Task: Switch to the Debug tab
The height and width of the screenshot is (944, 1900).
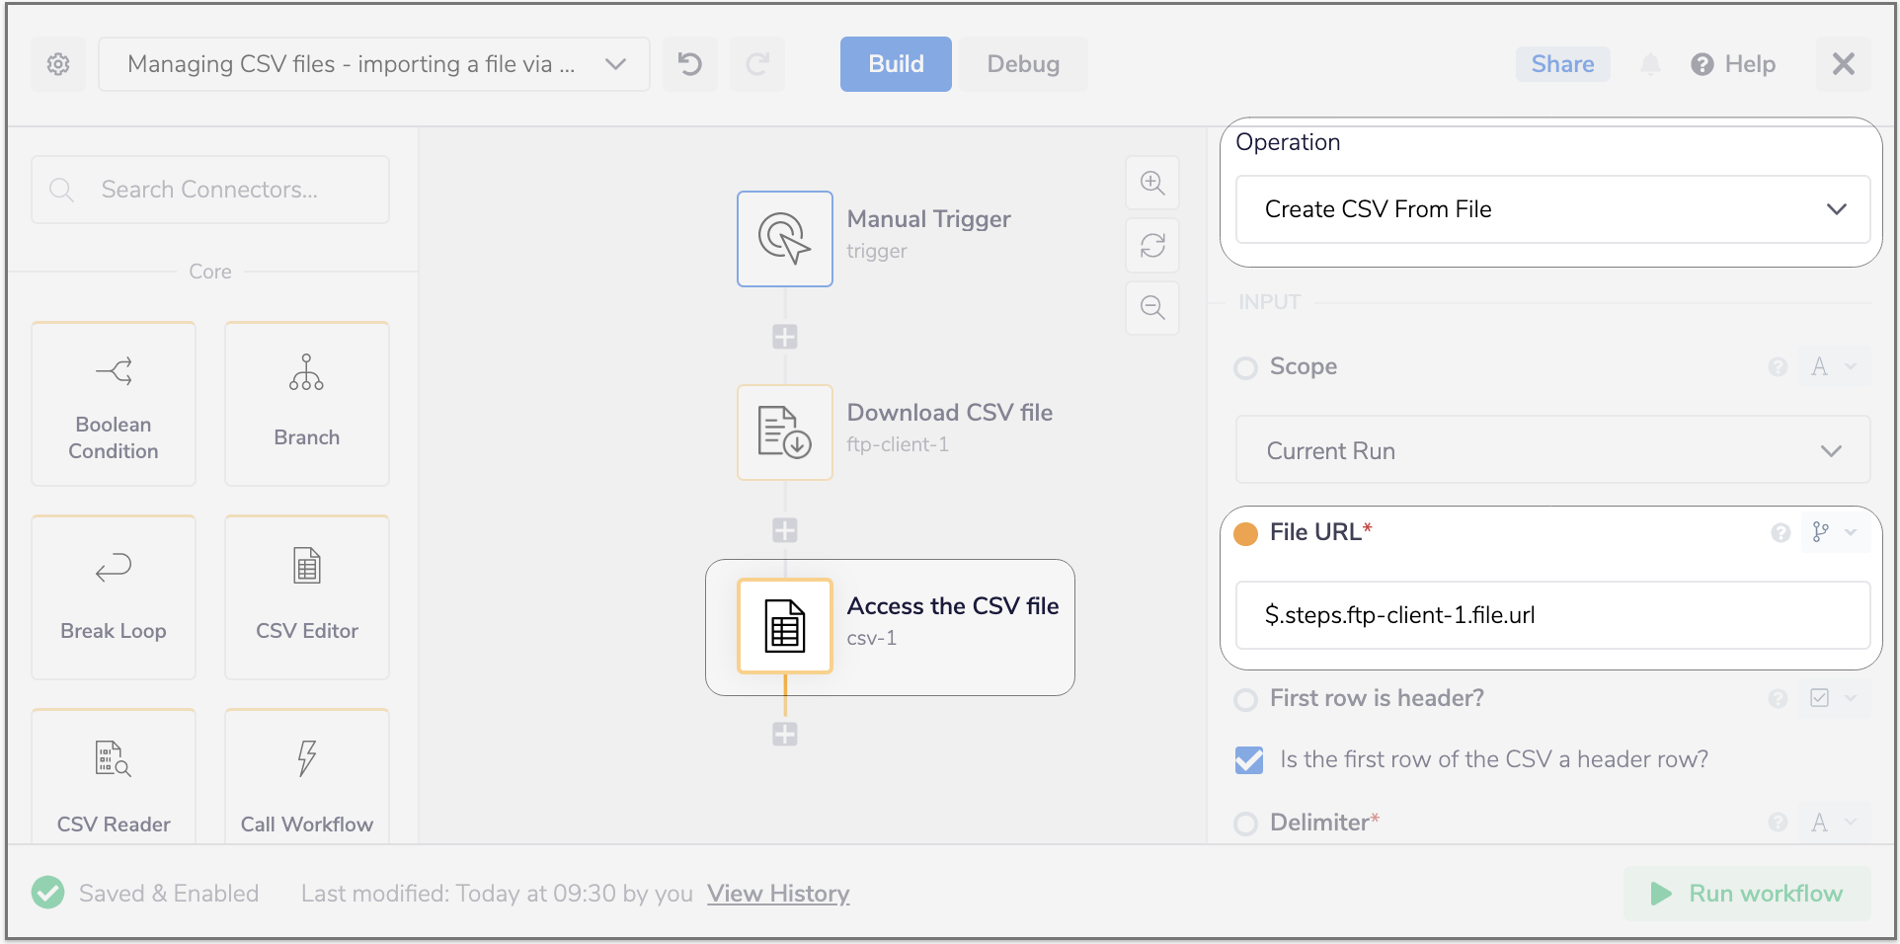Action: (1023, 64)
